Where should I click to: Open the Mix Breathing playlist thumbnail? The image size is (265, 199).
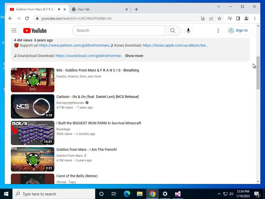(33, 80)
